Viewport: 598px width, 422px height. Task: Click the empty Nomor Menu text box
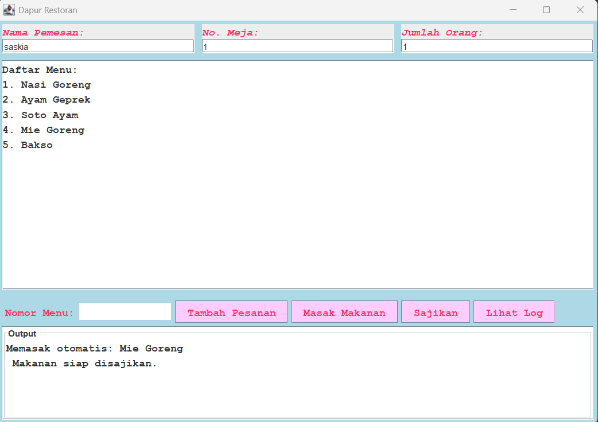point(125,312)
